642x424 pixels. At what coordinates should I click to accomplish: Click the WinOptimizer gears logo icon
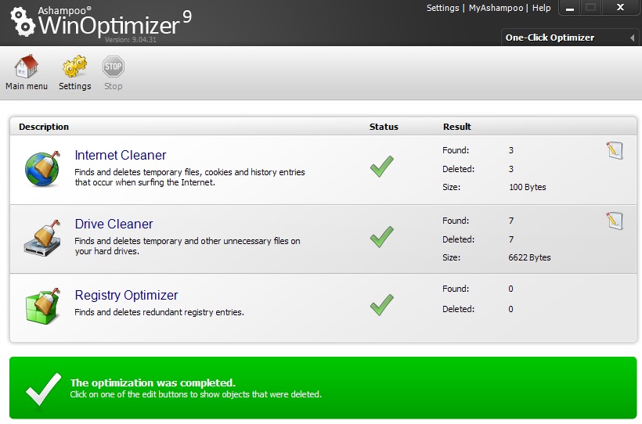click(23, 22)
